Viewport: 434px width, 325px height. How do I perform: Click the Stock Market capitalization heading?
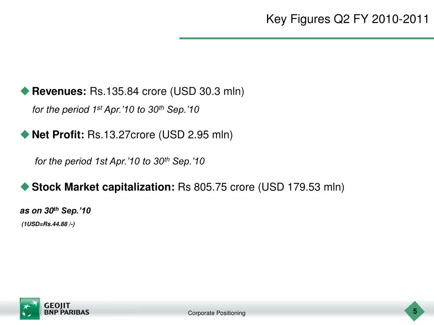103,187
